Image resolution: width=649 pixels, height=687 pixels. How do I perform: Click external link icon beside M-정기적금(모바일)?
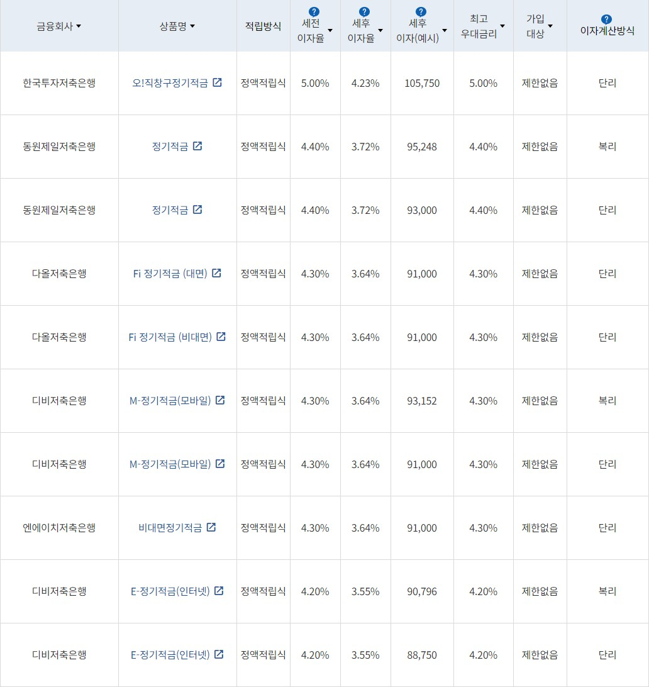(x=219, y=400)
